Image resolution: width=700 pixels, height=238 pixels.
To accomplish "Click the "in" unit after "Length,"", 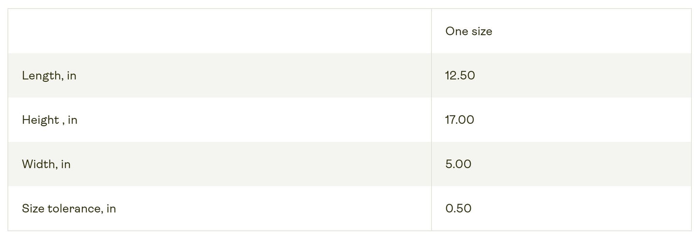I will click(72, 76).
